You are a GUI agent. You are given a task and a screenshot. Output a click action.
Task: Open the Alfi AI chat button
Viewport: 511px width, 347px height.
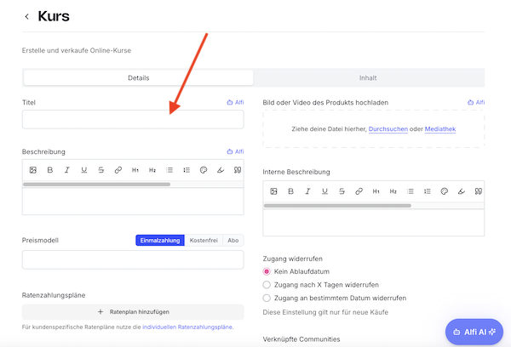coord(474,332)
